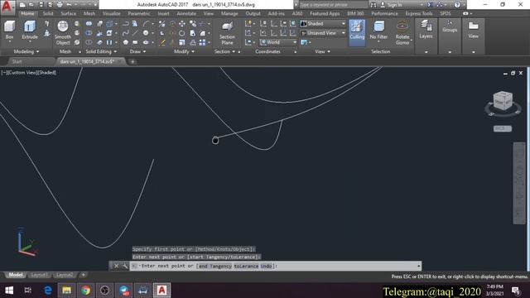The height and width of the screenshot is (298, 530).
Task: Click the Spline draw tool
Action: [125, 33]
